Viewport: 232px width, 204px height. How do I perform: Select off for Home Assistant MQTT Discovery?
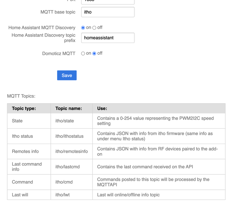click(94, 28)
